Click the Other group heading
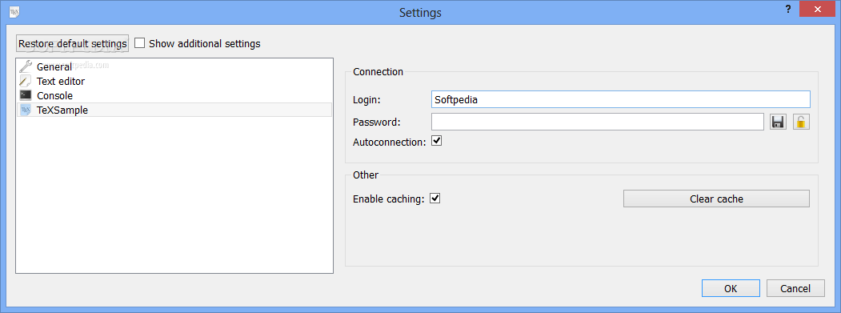 tap(365, 175)
